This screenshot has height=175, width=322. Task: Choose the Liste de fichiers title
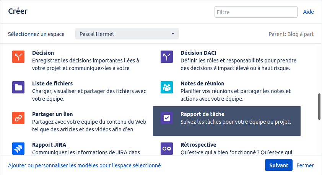click(52, 83)
